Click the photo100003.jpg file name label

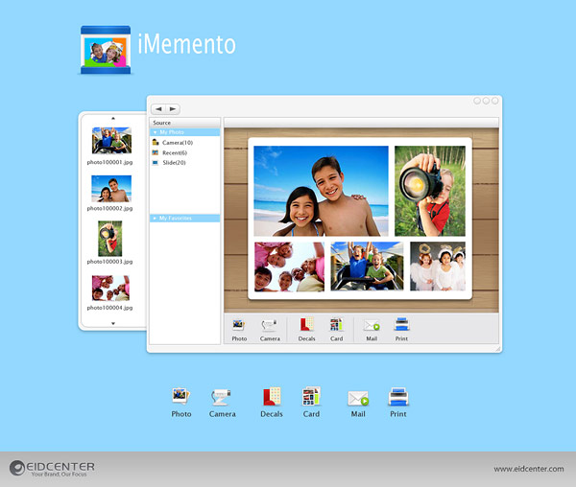[x=109, y=262]
